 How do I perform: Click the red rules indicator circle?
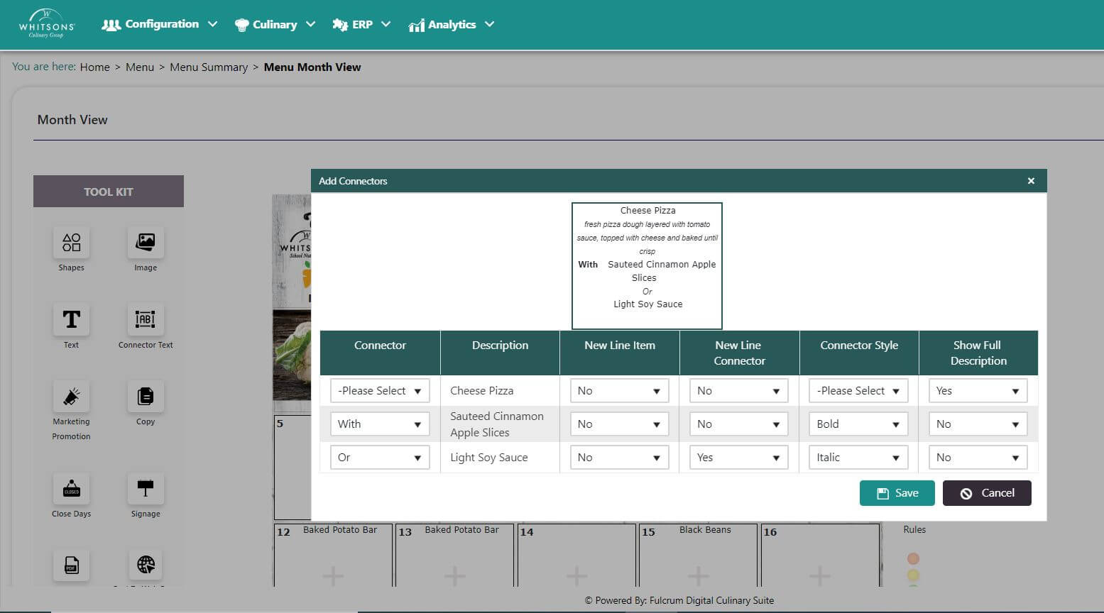(913, 559)
